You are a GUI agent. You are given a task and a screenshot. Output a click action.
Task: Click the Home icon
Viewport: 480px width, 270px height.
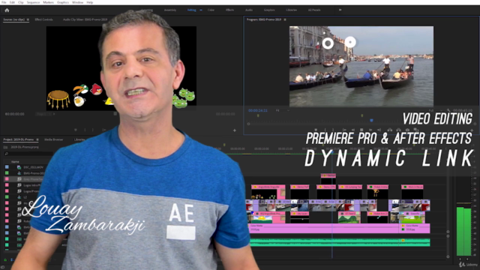(7, 10)
